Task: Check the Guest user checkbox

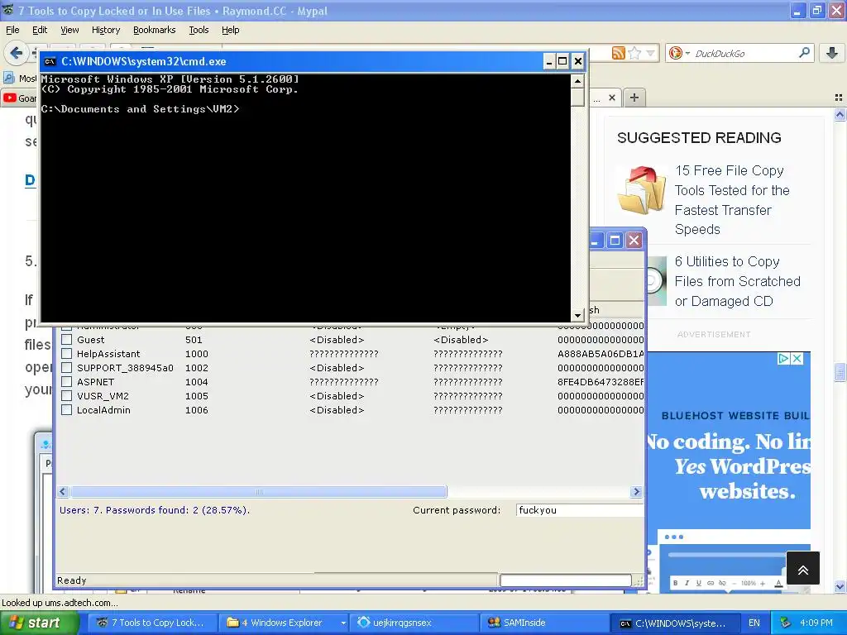Action: click(66, 340)
